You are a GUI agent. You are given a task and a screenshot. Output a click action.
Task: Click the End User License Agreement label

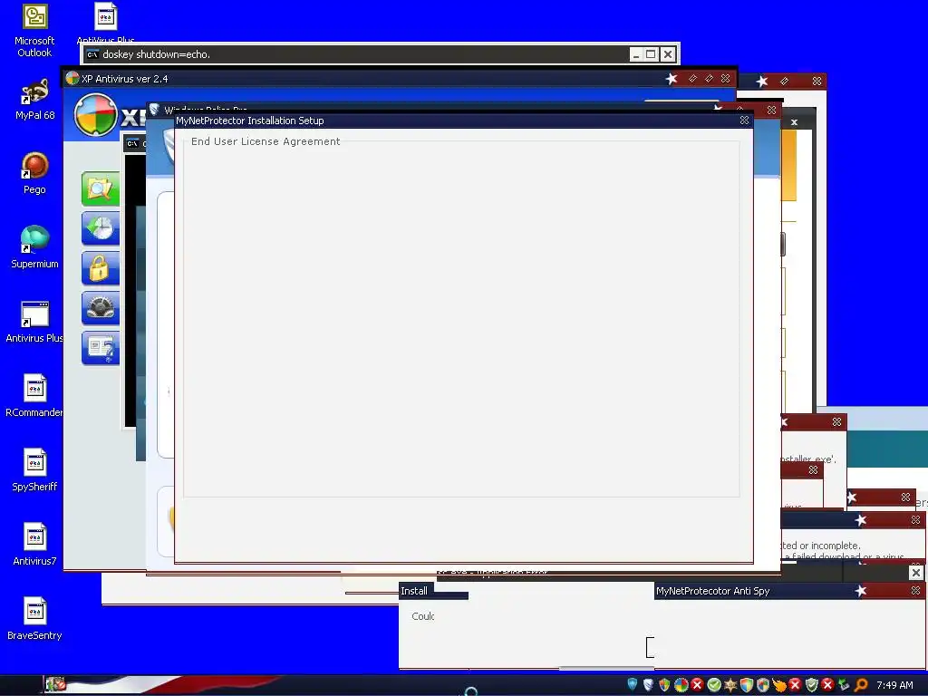(266, 141)
